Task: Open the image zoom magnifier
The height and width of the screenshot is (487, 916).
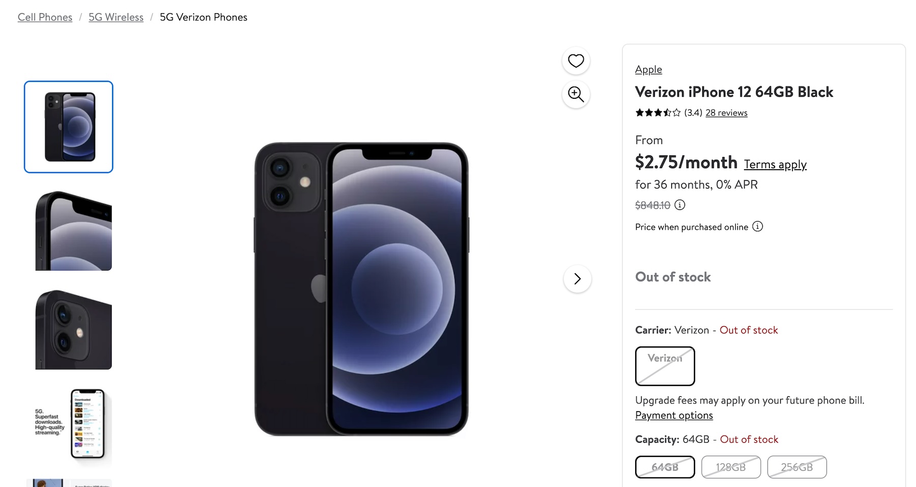Action: coord(576,95)
